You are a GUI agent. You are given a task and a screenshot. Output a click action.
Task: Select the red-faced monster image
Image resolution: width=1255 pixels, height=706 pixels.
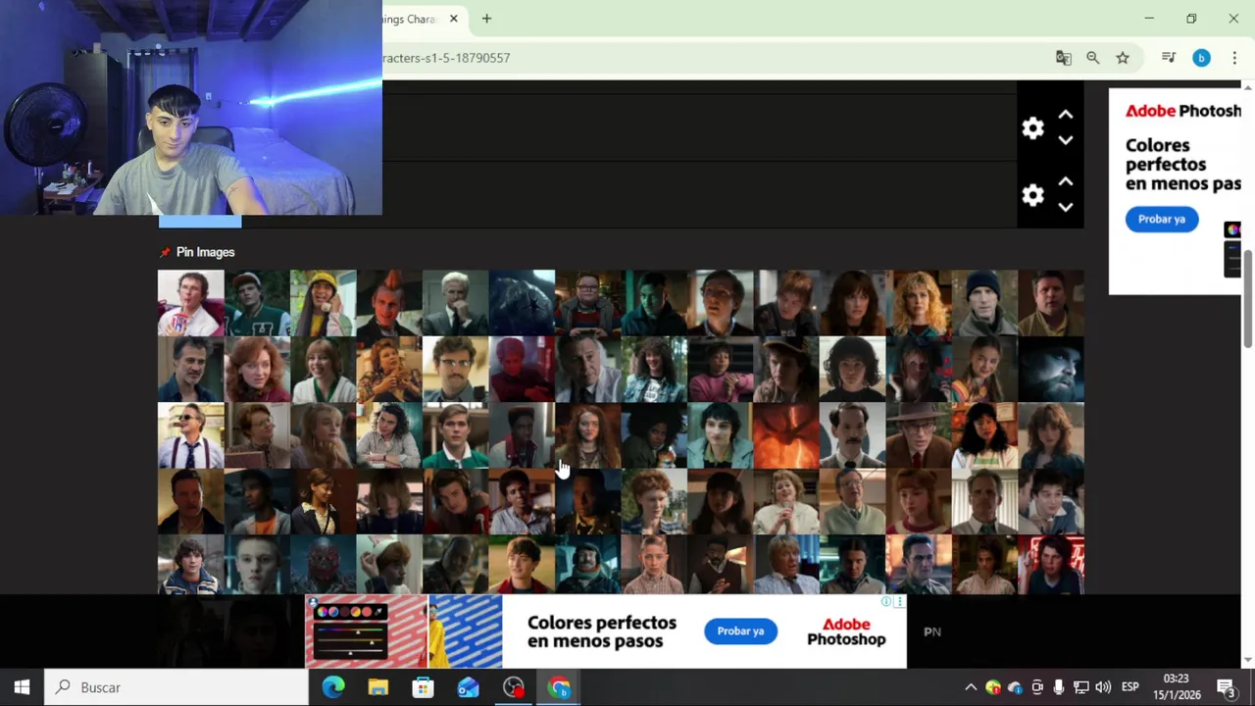[x=323, y=566]
